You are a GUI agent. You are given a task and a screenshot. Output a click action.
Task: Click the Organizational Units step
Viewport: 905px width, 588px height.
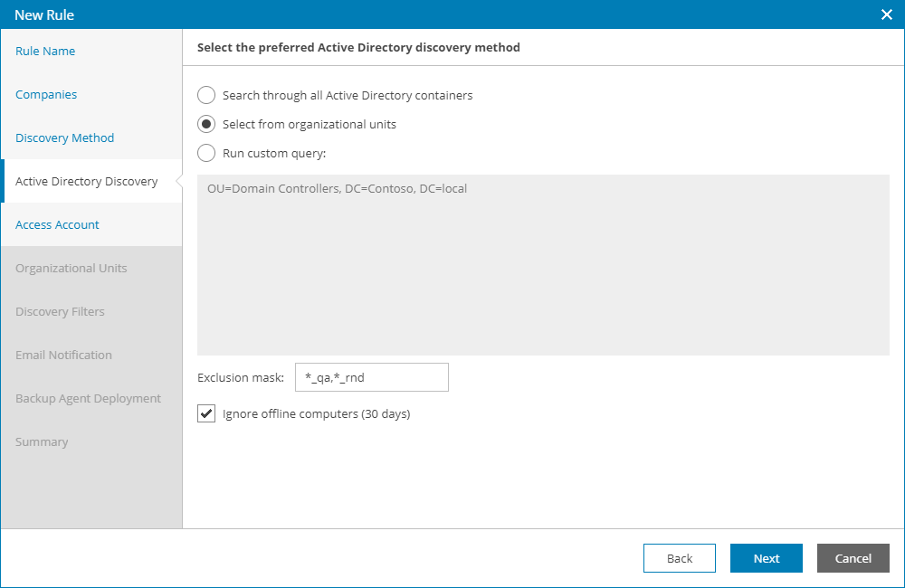tap(71, 269)
